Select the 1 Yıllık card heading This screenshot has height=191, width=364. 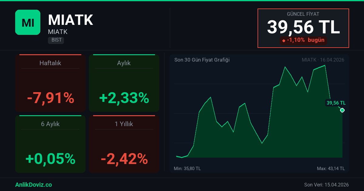point(124,124)
